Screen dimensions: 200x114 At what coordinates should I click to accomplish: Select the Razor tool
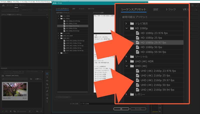pyautogui.click(x=47, y=84)
